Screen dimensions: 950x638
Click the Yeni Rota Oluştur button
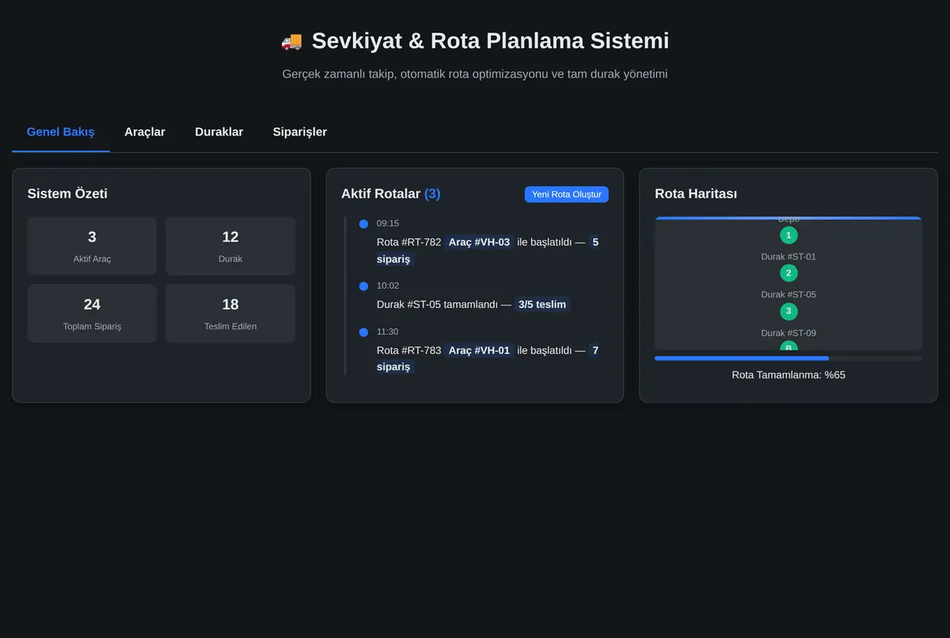(x=567, y=195)
